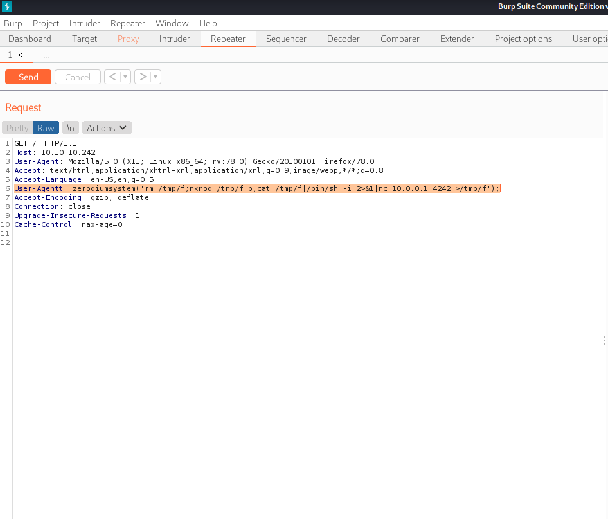Screen dimensions: 608x519
Task: Click the 'Accept: text/html' header line
Action: (199, 170)
